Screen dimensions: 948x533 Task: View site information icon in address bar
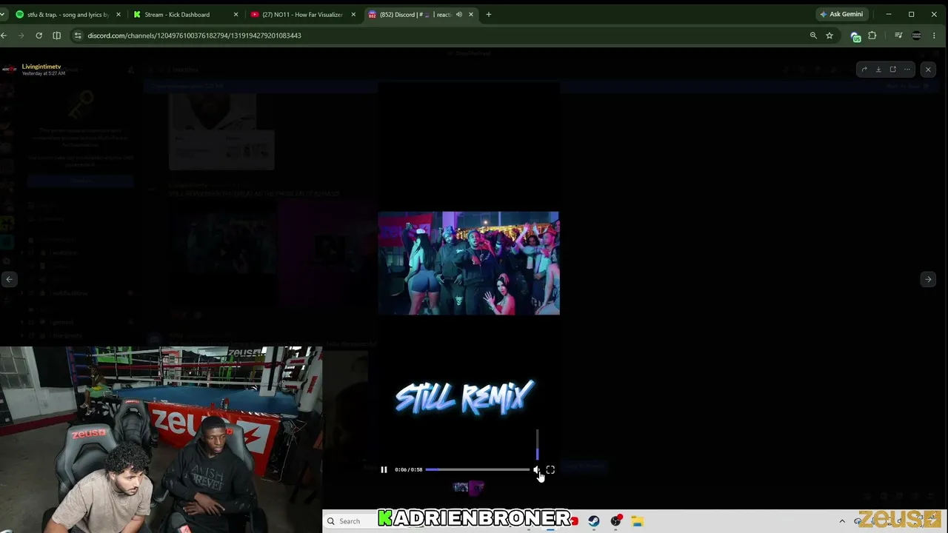click(x=78, y=35)
